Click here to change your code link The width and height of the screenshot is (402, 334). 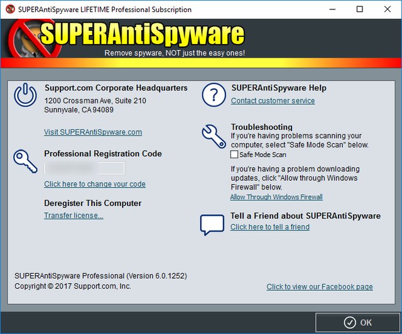tap(94, 184)
